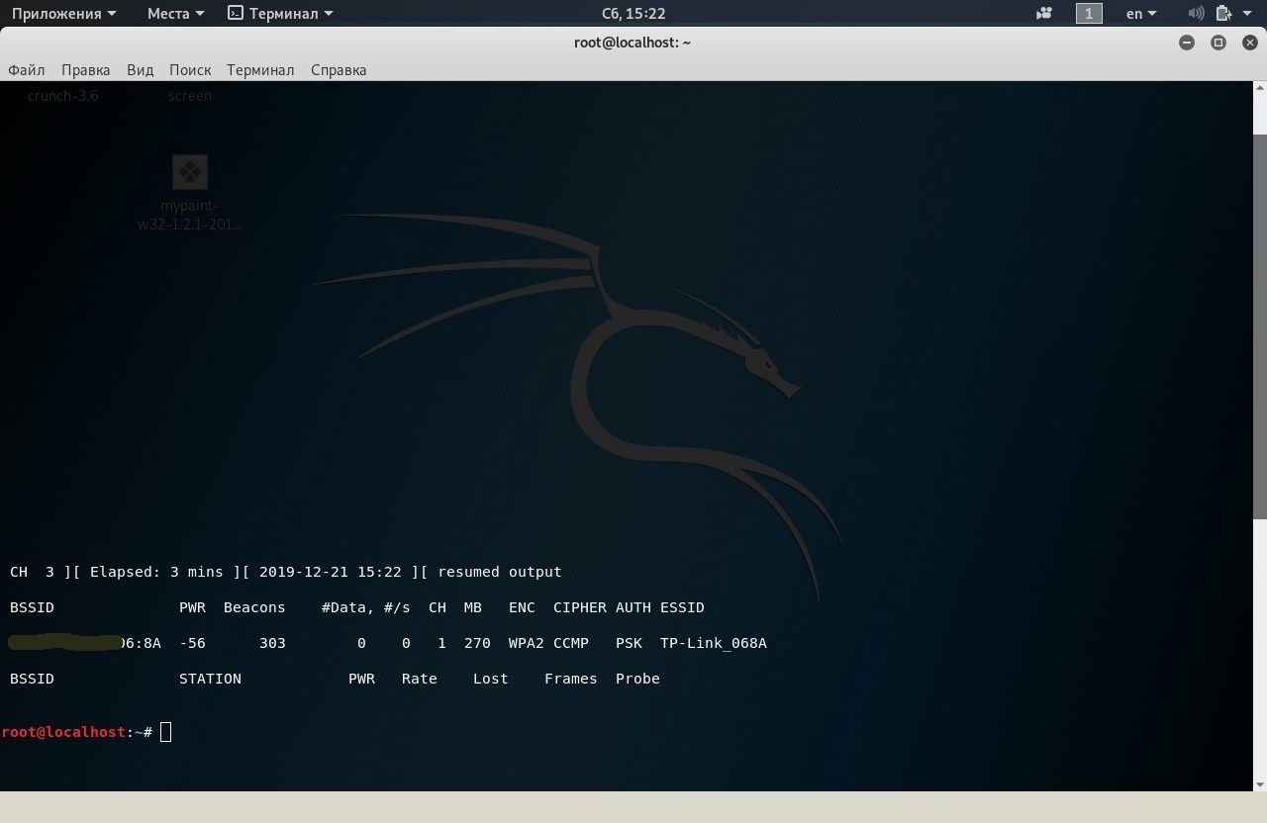Expand the system menu arrow beside battery
The height and width of the screenshot is (823, 1267).
click(1247, 14)
